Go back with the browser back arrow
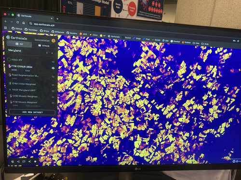Viewport: 241px width, 180px height. 6,21
